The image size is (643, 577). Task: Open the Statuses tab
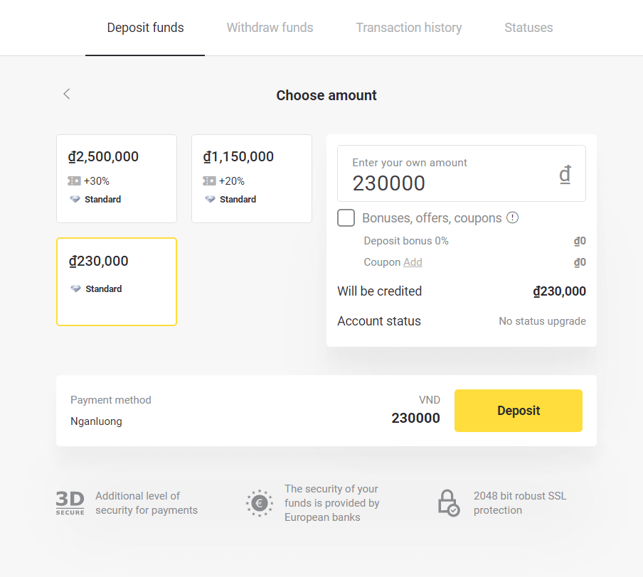[x=528, y=27]
